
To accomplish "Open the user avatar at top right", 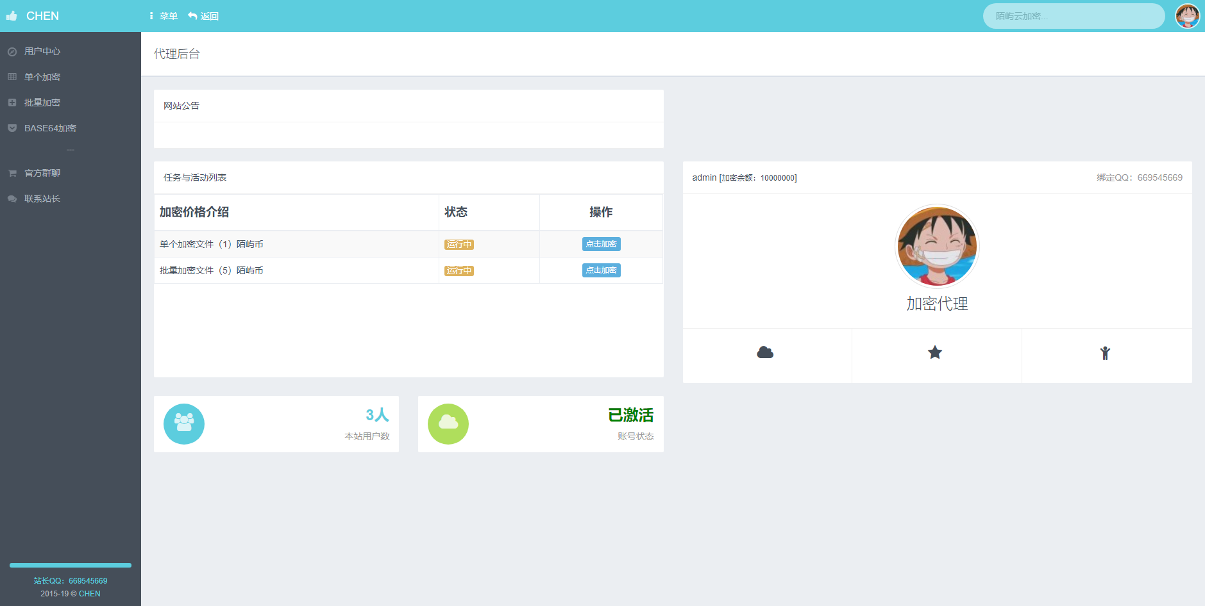I will [x=1188, y=15].
